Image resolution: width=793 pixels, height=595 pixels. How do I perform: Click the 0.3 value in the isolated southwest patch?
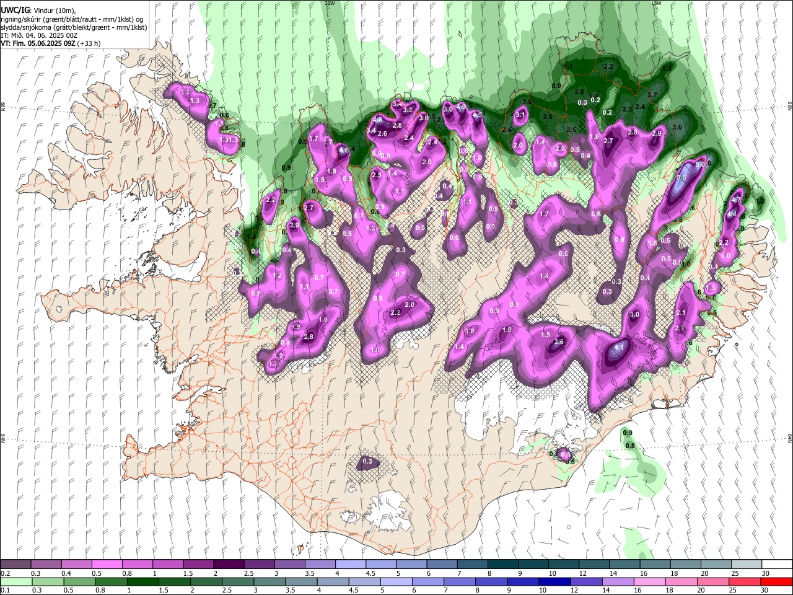point(367,461)
